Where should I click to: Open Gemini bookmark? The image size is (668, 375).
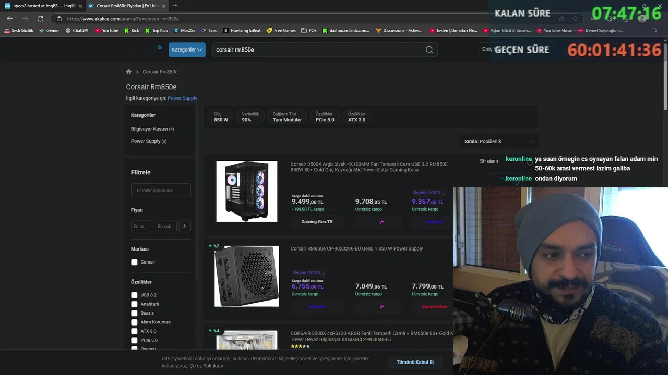(50, 31)
